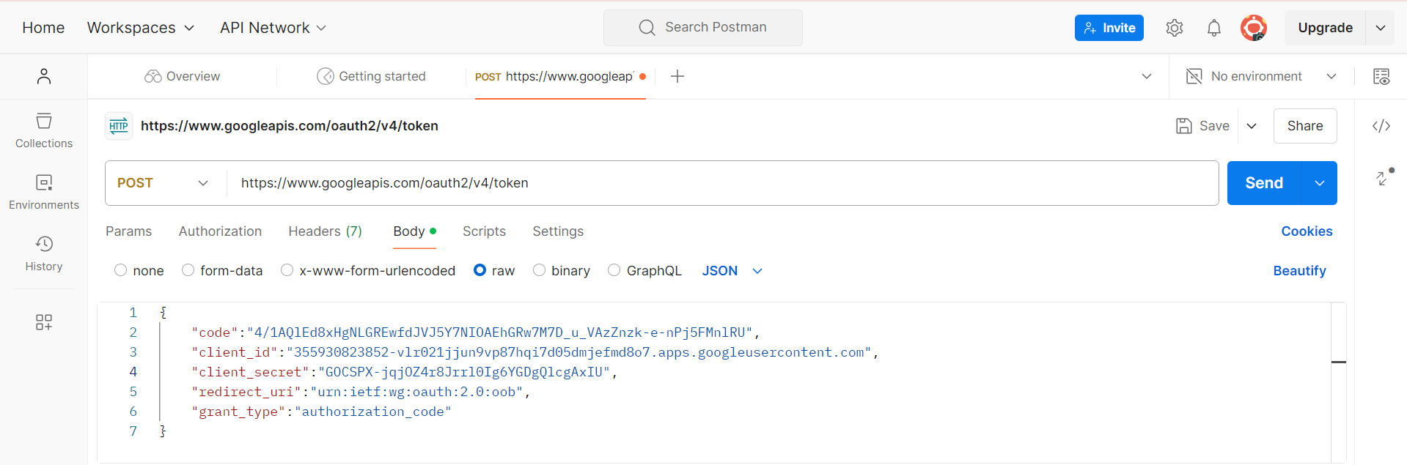Click the request title googleapis token
This screenshot has width=1407, height=465.
click(x=289, y=126)
